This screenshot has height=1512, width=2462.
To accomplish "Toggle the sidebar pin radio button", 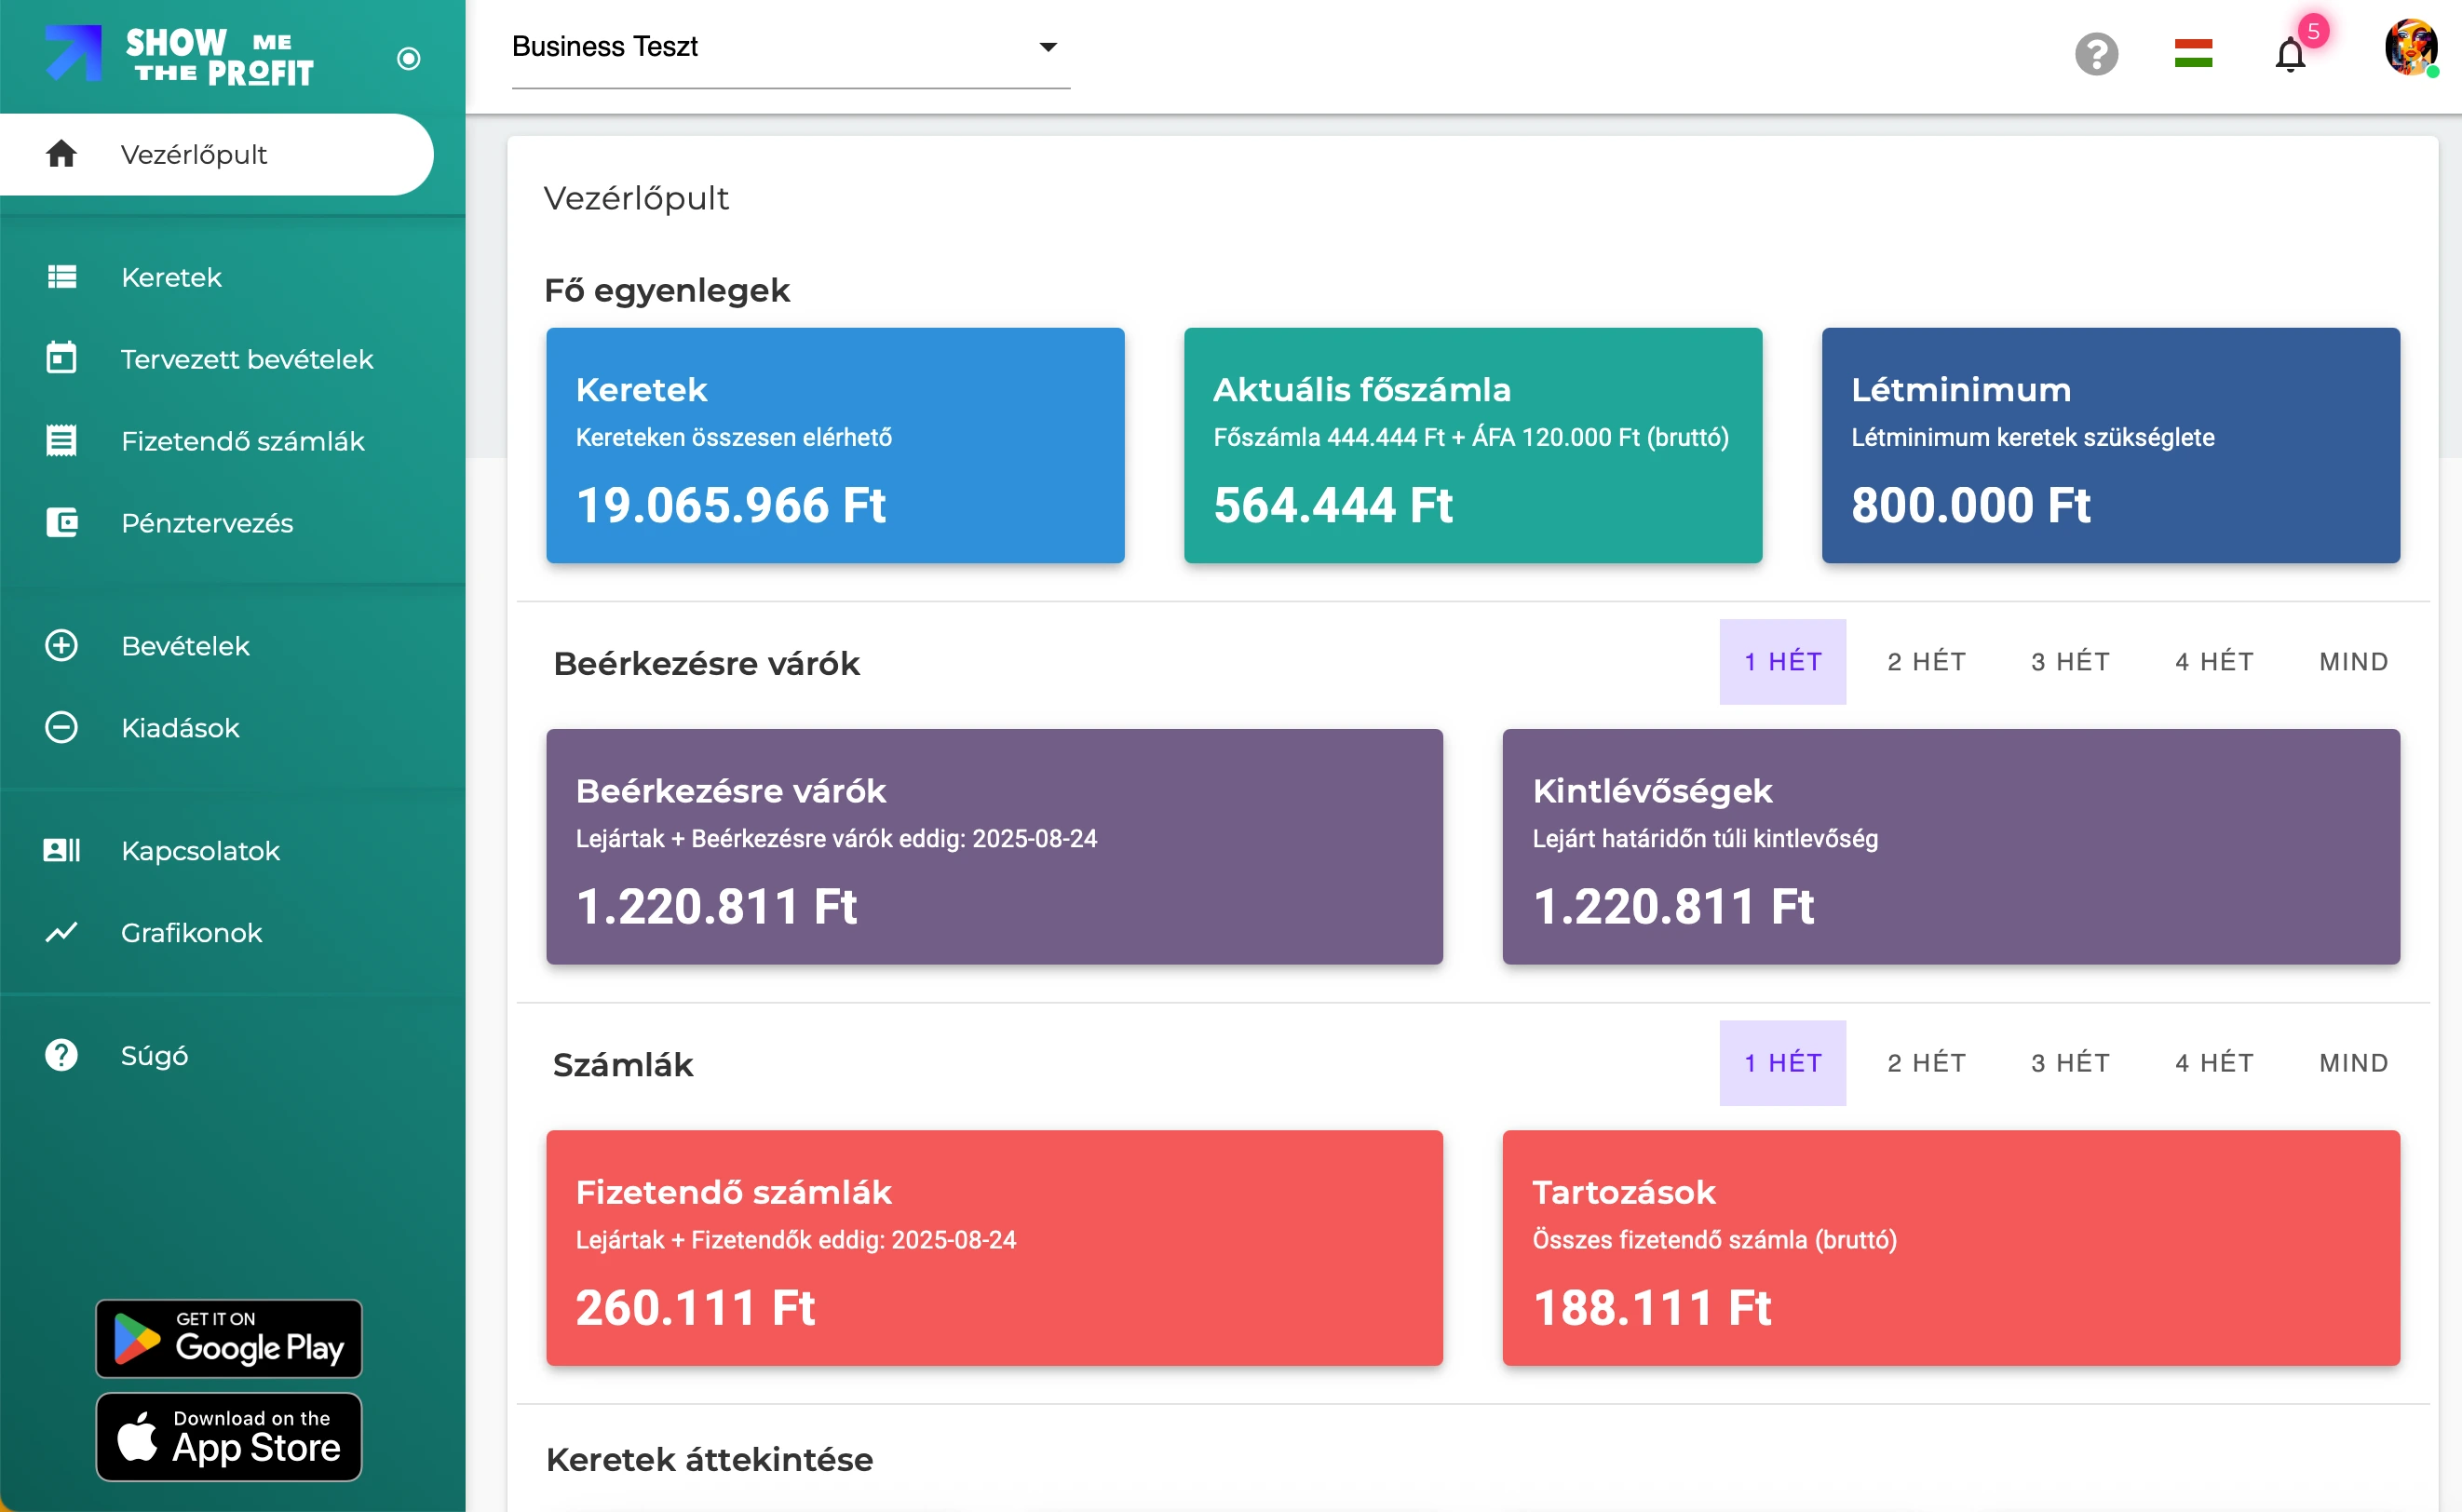I will [408, 59].
